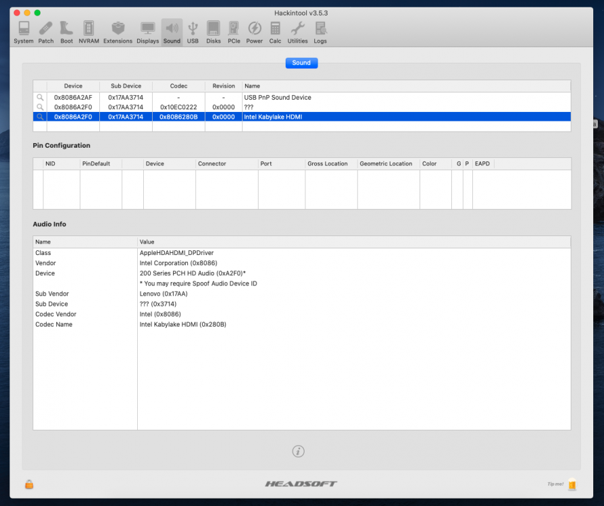The width and height of the screenshot is (604, 506).
Task: Click the Lenovo (0x17AA) sub vendor value
Action: [163, 293]
